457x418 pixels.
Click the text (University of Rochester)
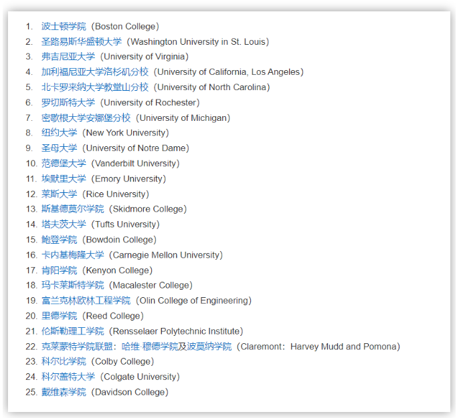[150, 102]
